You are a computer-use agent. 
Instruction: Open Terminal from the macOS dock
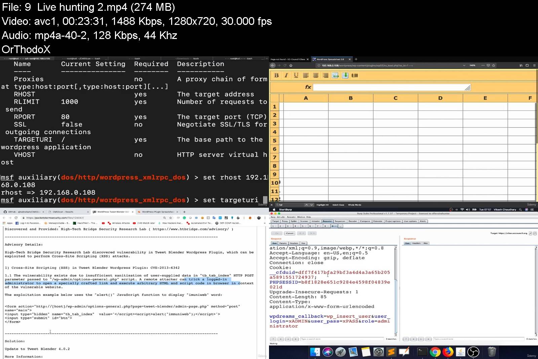(422, 352)
